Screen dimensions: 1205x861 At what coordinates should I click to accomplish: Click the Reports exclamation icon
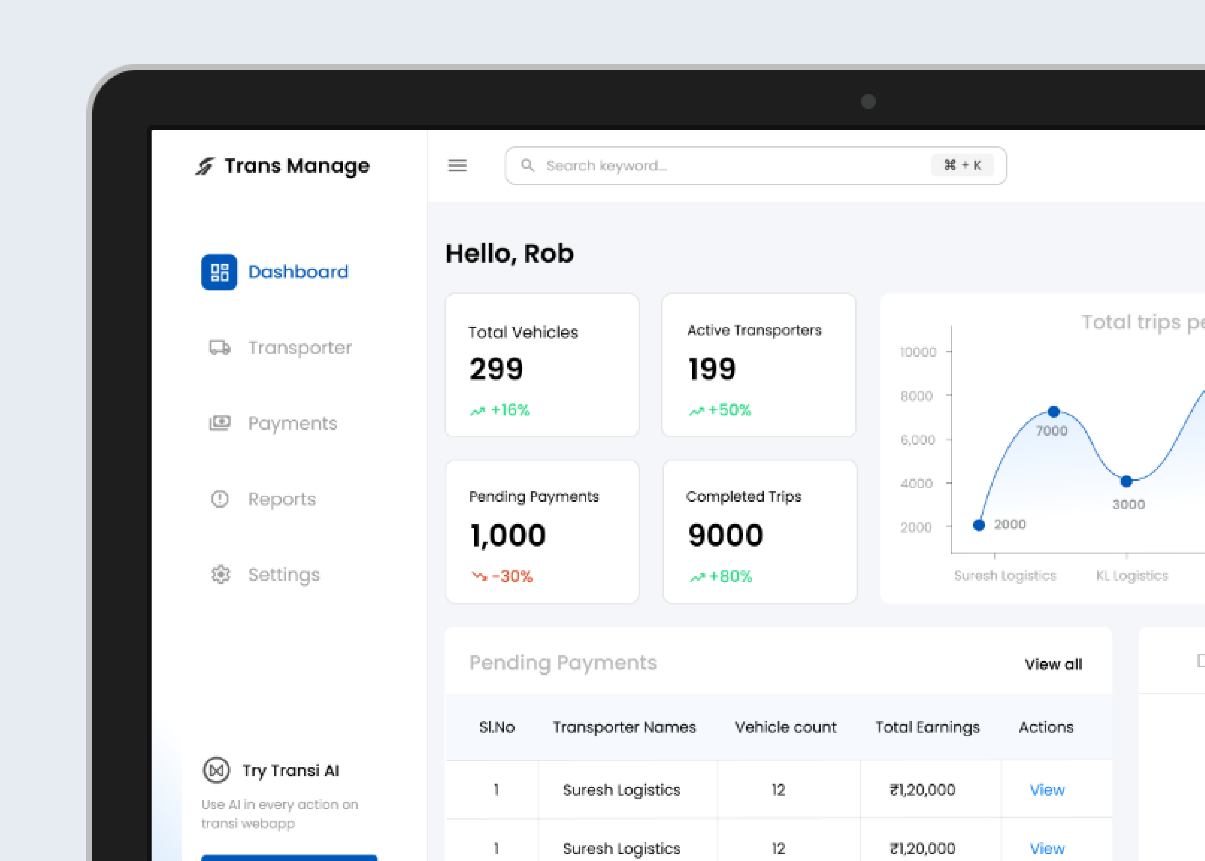[219, 499]
